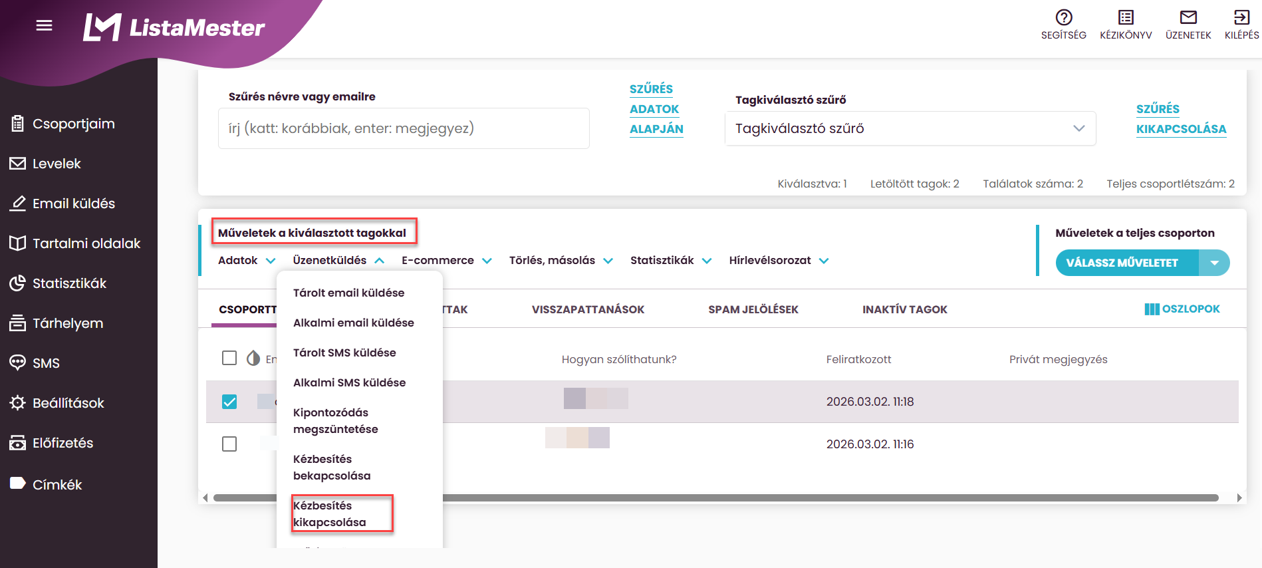This screenshot has height=568, width=1262.
Task: Click the Tárhelyem storage icon
Action: pos(17,323)
